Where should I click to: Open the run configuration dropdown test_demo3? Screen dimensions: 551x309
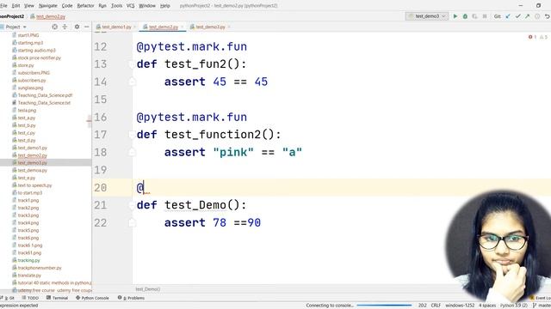427,16
